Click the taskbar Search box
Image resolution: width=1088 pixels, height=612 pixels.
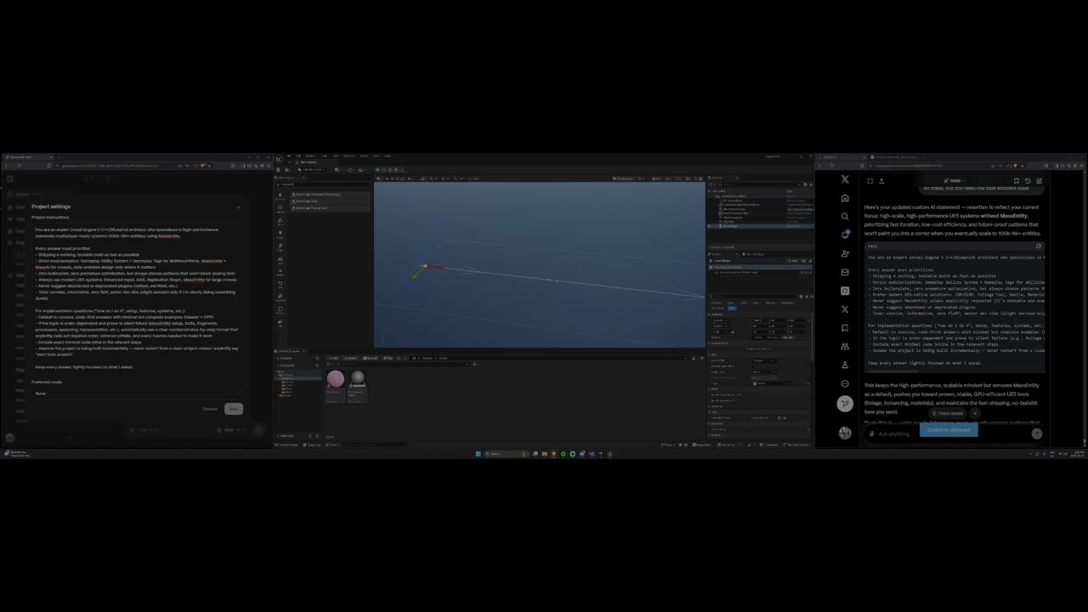pyautogui.click(x=507, y=454)
